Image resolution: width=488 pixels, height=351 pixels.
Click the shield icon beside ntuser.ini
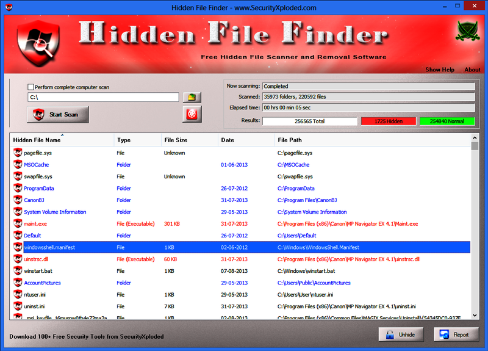[x=18, y=295]
